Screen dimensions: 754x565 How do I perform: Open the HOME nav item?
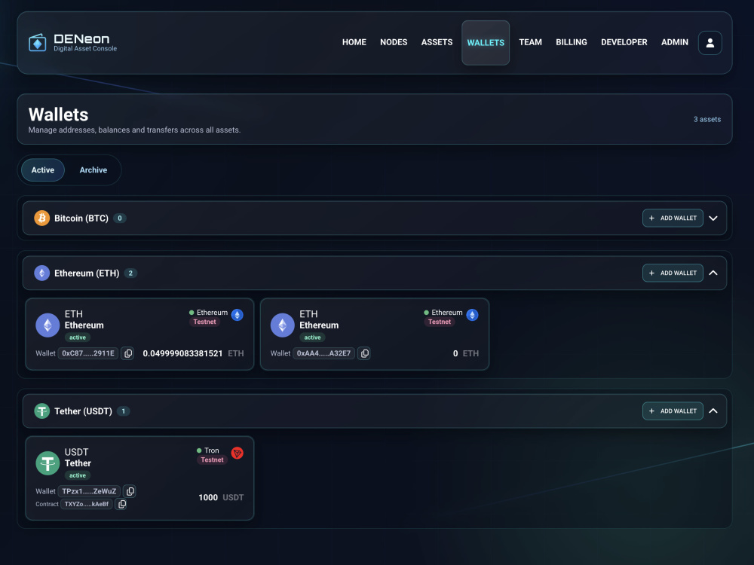[354, 42]
